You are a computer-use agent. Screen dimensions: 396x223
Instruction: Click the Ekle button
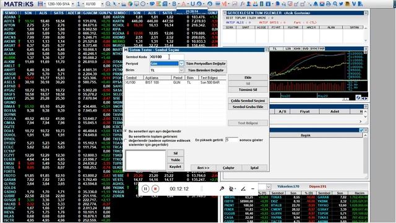tap(247, 77)
